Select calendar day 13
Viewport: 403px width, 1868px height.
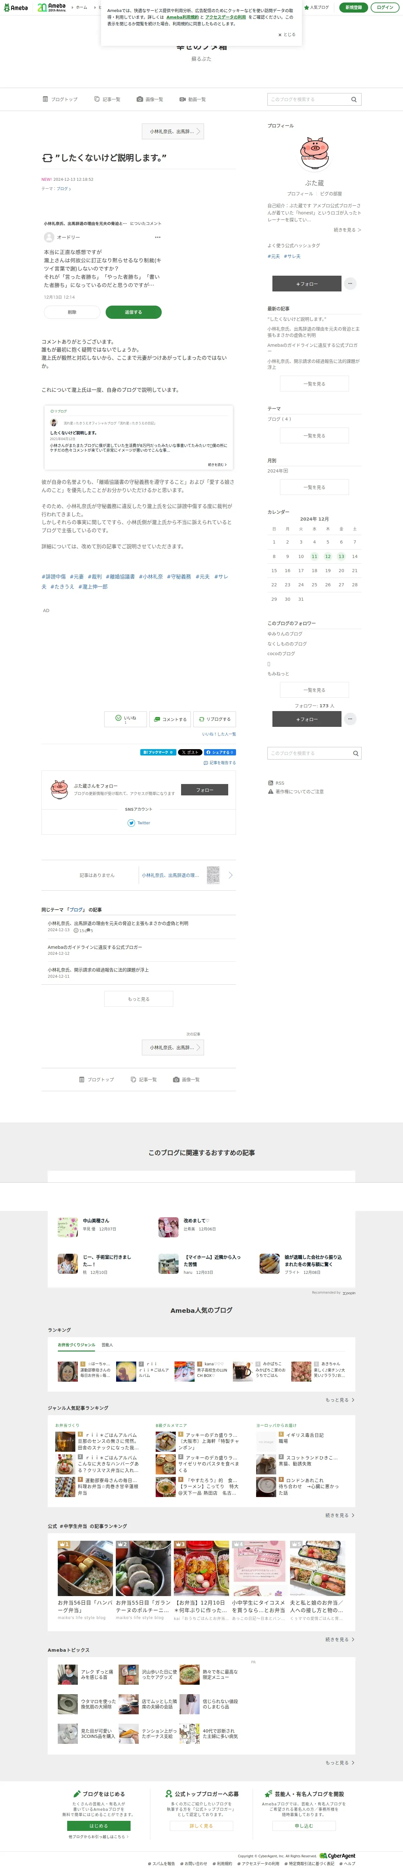[x=341, y=556]
